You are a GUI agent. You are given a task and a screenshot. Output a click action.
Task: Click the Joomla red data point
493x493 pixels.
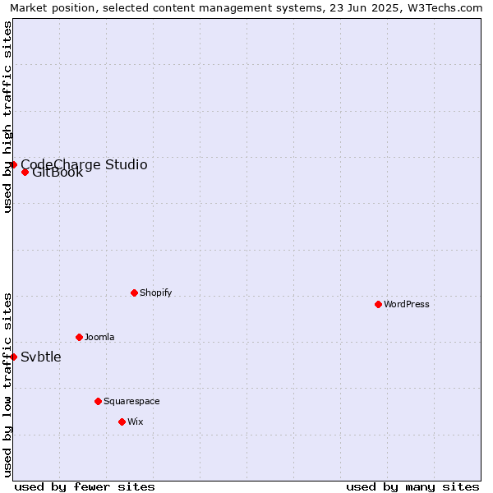79,338
